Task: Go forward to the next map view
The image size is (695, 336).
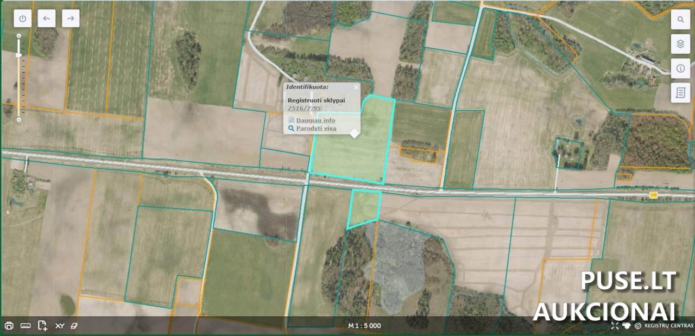Action: [x=71, y=18]
